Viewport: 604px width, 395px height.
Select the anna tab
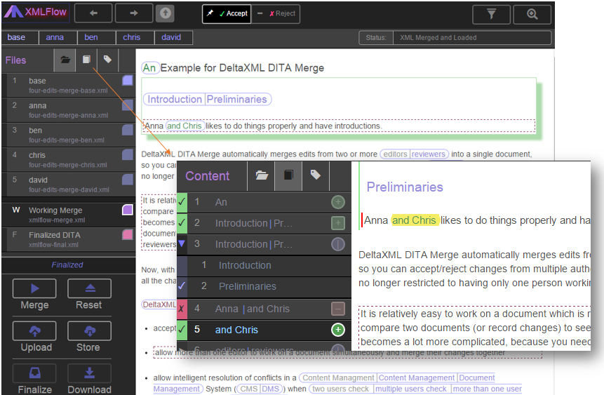click(55, 38)
